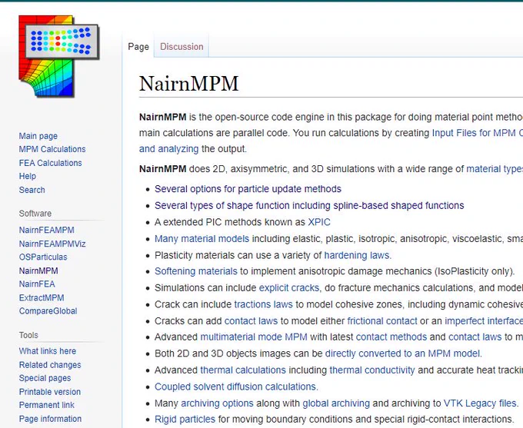Open the Search sidebar link

(x=32, y=190)
